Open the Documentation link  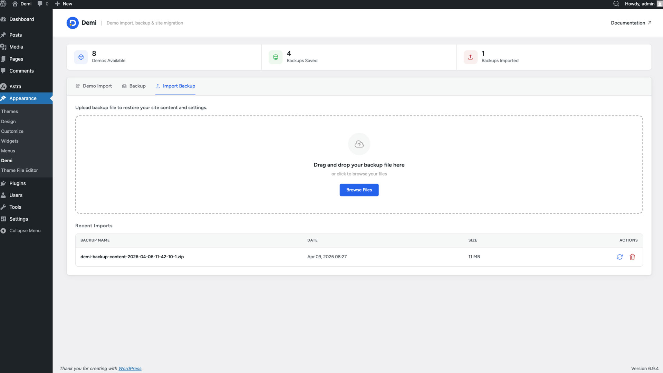(631, 23)
